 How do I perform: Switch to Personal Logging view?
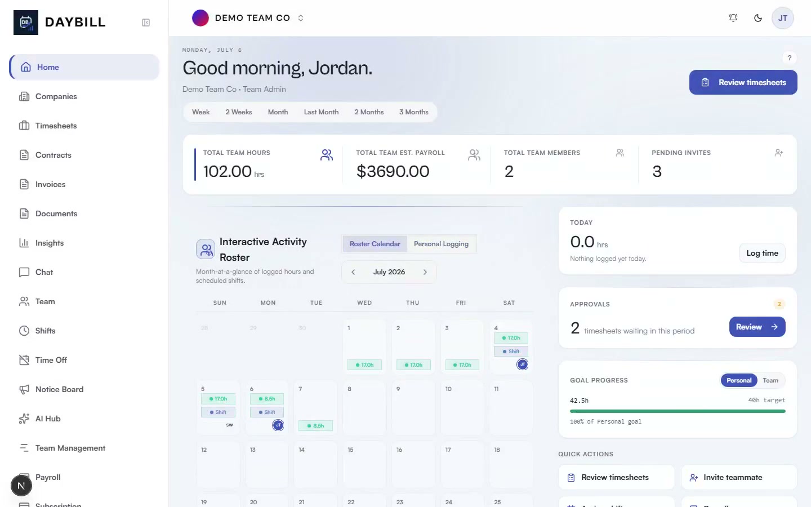tap(441, 244)
